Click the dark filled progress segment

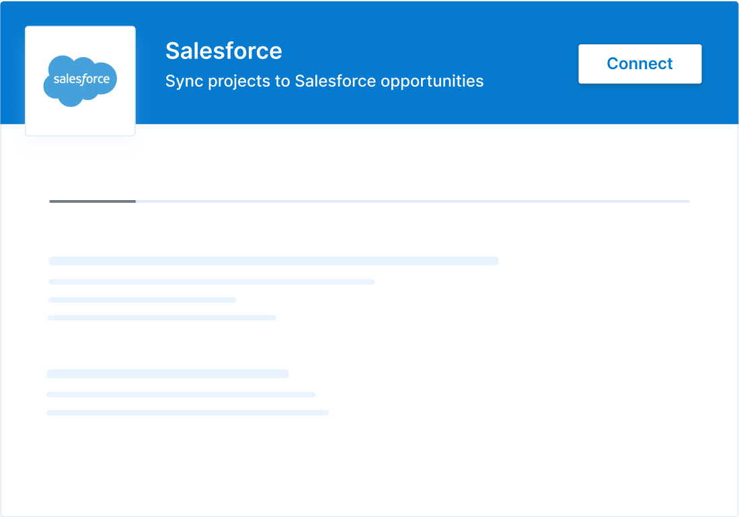click(91, 201)
